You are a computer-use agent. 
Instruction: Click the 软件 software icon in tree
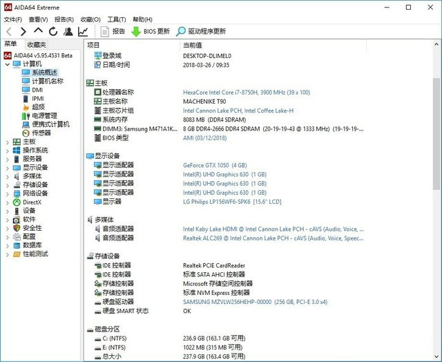[17, 220]
